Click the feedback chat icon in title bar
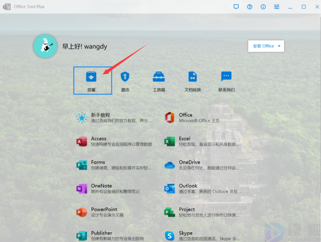This screenshot has width=321, height=242. pyautogui.click(x=236, y=7)
